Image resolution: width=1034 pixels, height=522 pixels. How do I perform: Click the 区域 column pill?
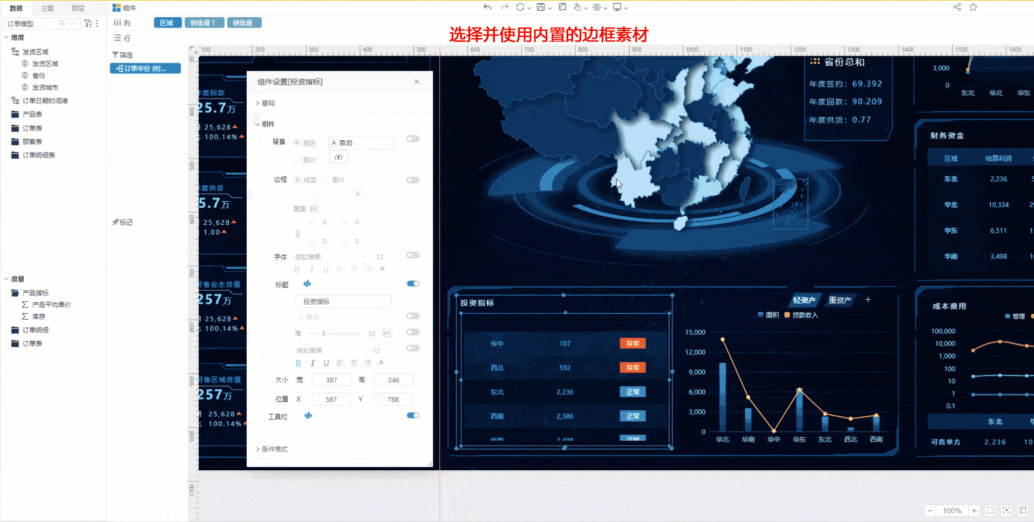(x=167, y=23)
